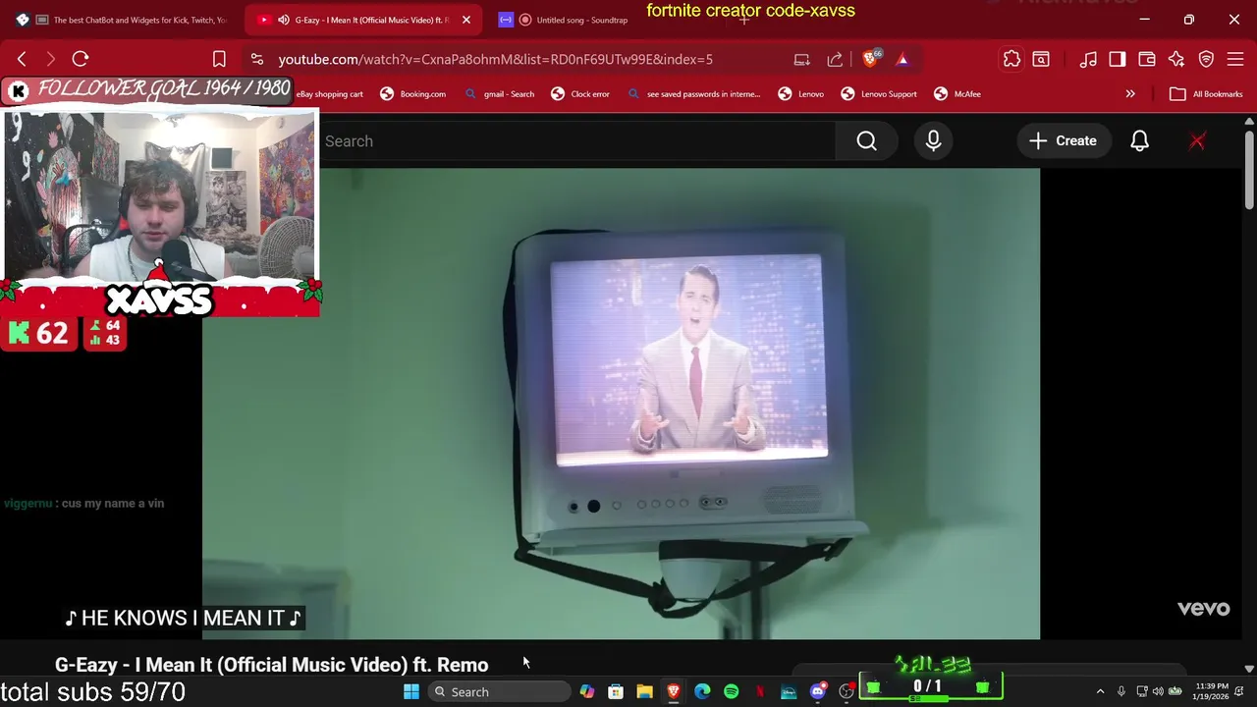Share this page via the share icon
1257x707 pixels.
(x=835, y=59)
